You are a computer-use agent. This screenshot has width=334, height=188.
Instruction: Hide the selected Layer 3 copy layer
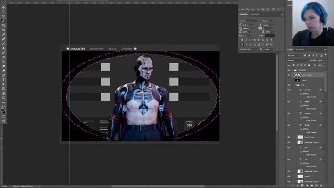click(x=289, y=75)
